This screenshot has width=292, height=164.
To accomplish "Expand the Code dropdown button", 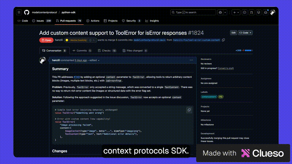I will point(245,33).
